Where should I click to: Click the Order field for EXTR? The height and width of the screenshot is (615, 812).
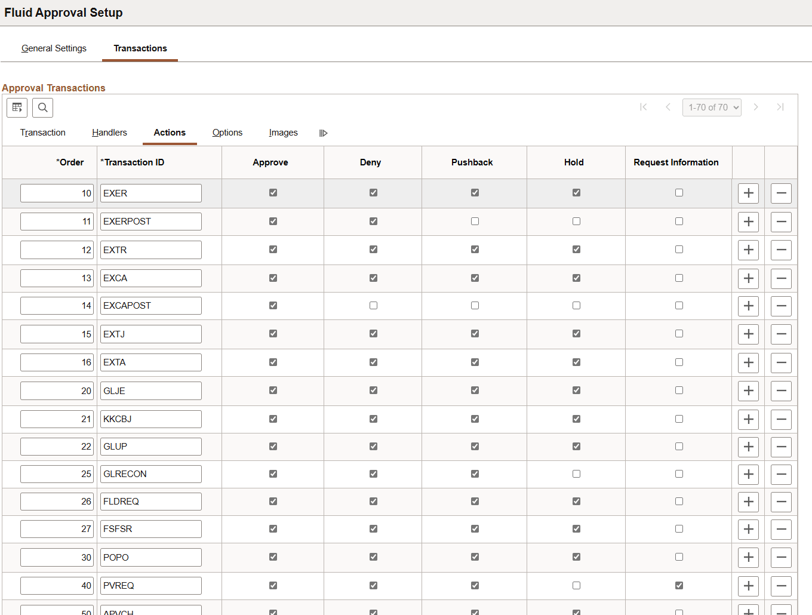click(x=57, y=250)
